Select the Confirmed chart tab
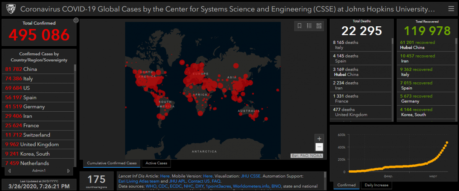 pyautogui.click(x=346, y=185)
